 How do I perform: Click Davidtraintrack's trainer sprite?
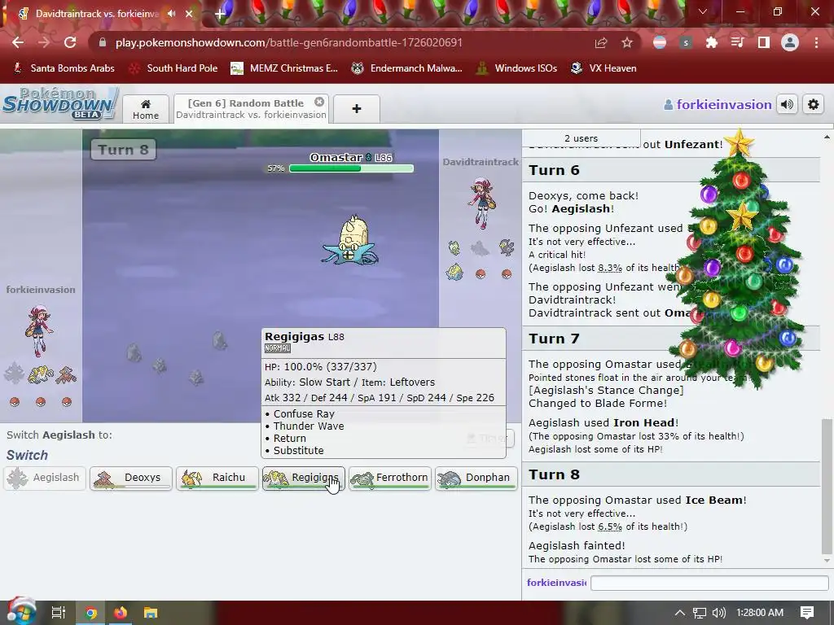coord(482,203)
